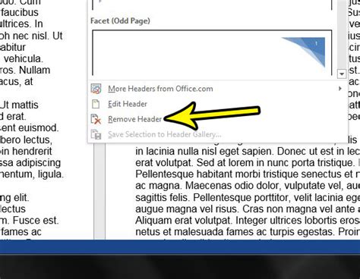Open More Headers from Office.com
Viewport: 360px width, 279px height.
218,89
